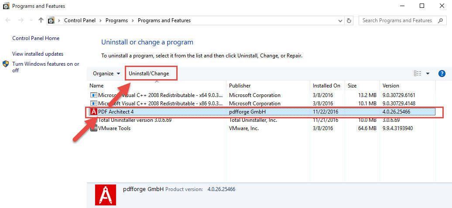Select the PDF Architect 4 entry

[261, 112]
